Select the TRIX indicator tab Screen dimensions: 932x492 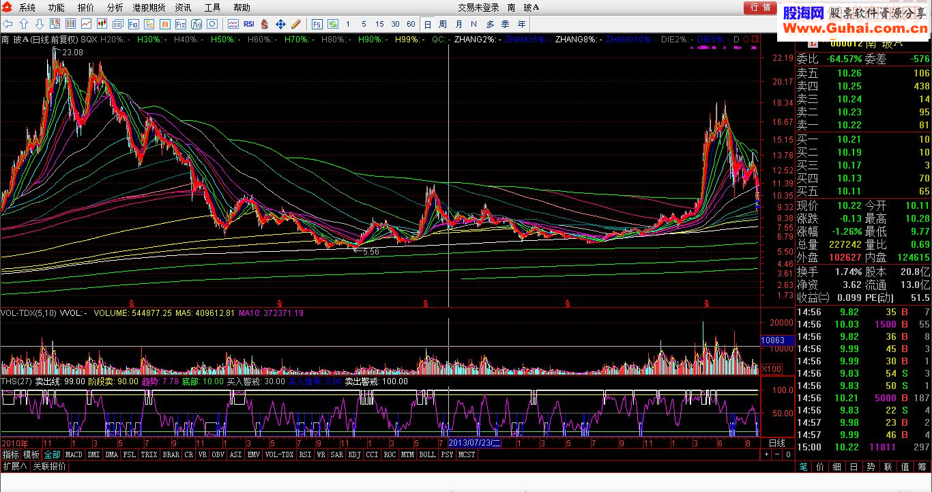click(x=149, y=454)
